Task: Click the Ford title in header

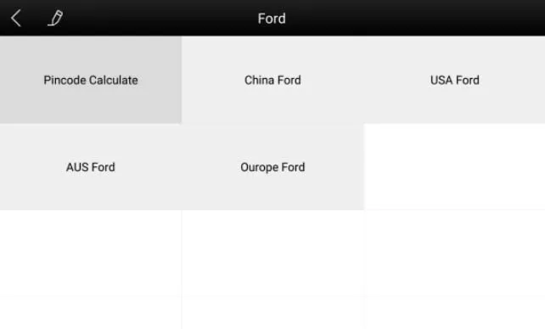Action: [272, 19]
